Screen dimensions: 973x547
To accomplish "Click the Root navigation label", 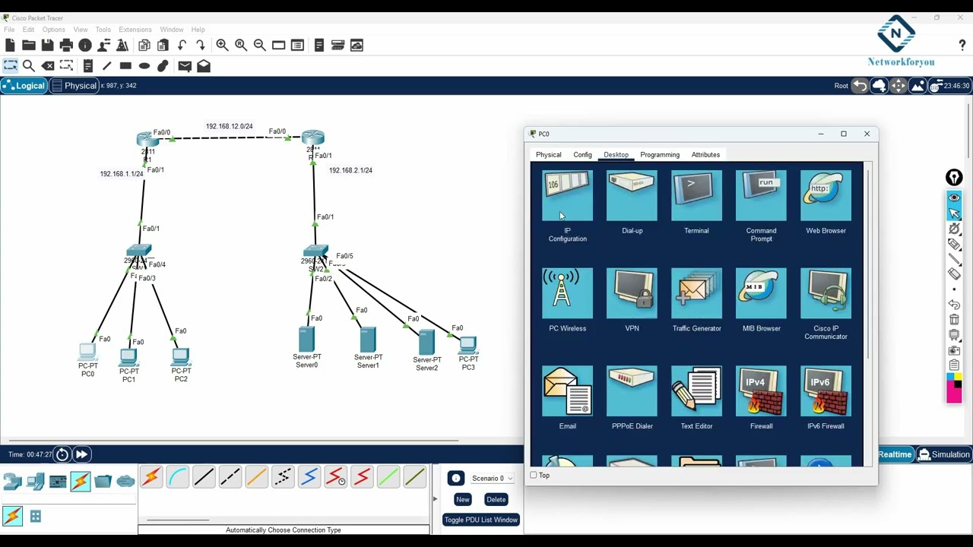I will 841,86.
